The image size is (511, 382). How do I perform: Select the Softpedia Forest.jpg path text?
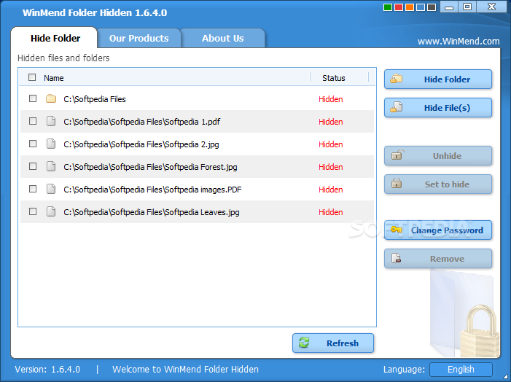(150, 167)
